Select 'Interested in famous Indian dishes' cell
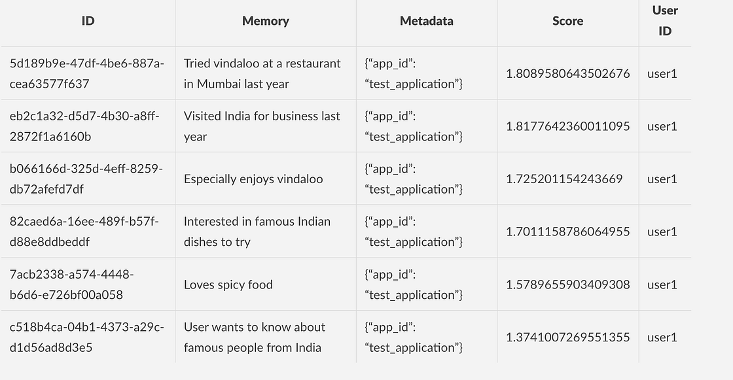The width and height of the screenshot is (733, 380). pyautogui.click(x=266, y=232)
